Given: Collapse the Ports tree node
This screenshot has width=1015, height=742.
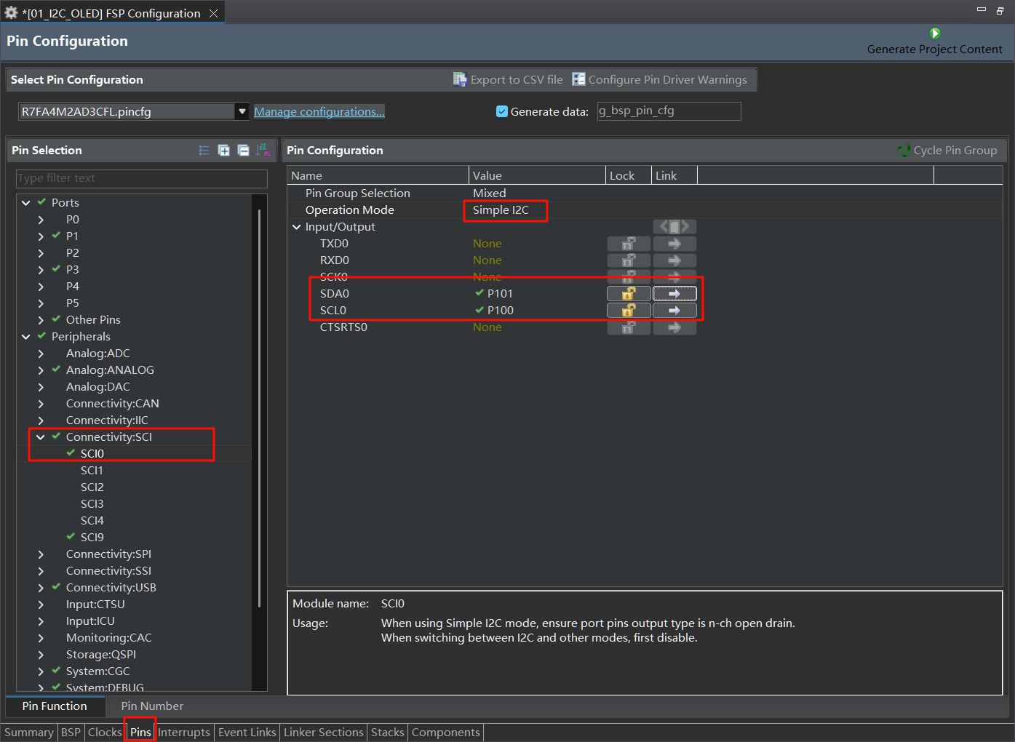Looking at the screenshot, I should [x=26, y=203].
